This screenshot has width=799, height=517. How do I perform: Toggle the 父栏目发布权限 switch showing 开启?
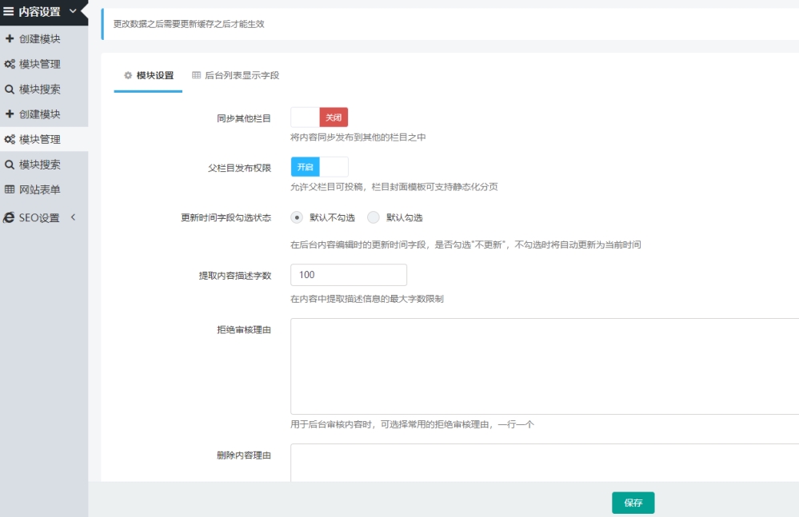(x=319, y=167)
